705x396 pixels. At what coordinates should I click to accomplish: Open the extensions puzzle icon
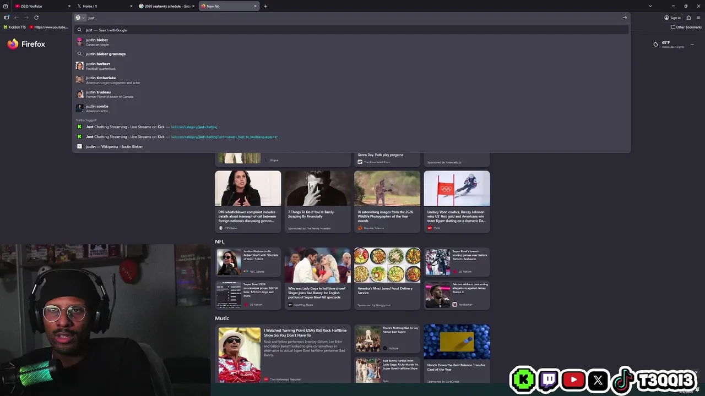click(688, 18)
